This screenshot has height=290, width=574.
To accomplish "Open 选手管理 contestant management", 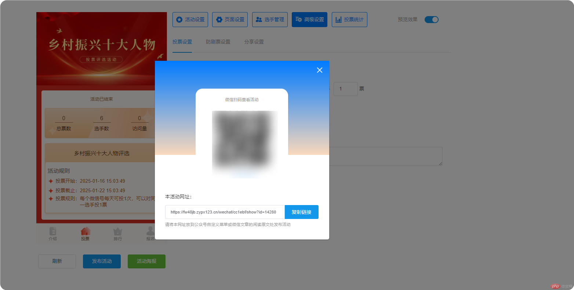I will click(x=270, y=19).
